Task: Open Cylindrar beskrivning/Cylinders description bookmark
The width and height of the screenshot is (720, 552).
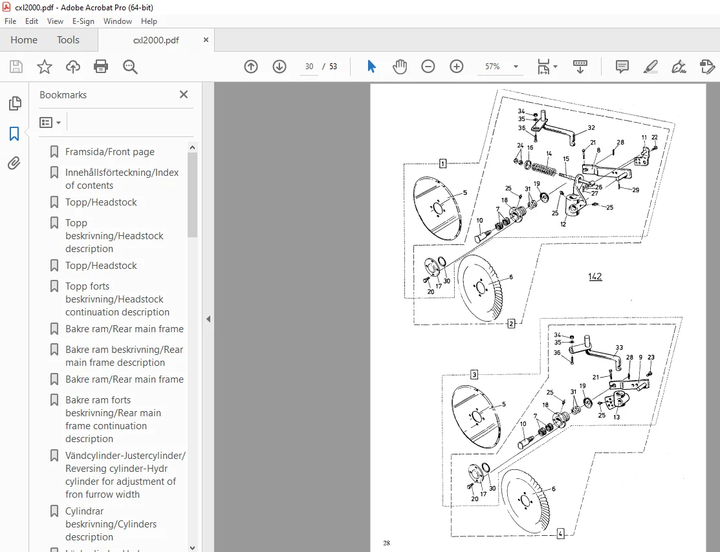Action: click(x=111, y=524)
